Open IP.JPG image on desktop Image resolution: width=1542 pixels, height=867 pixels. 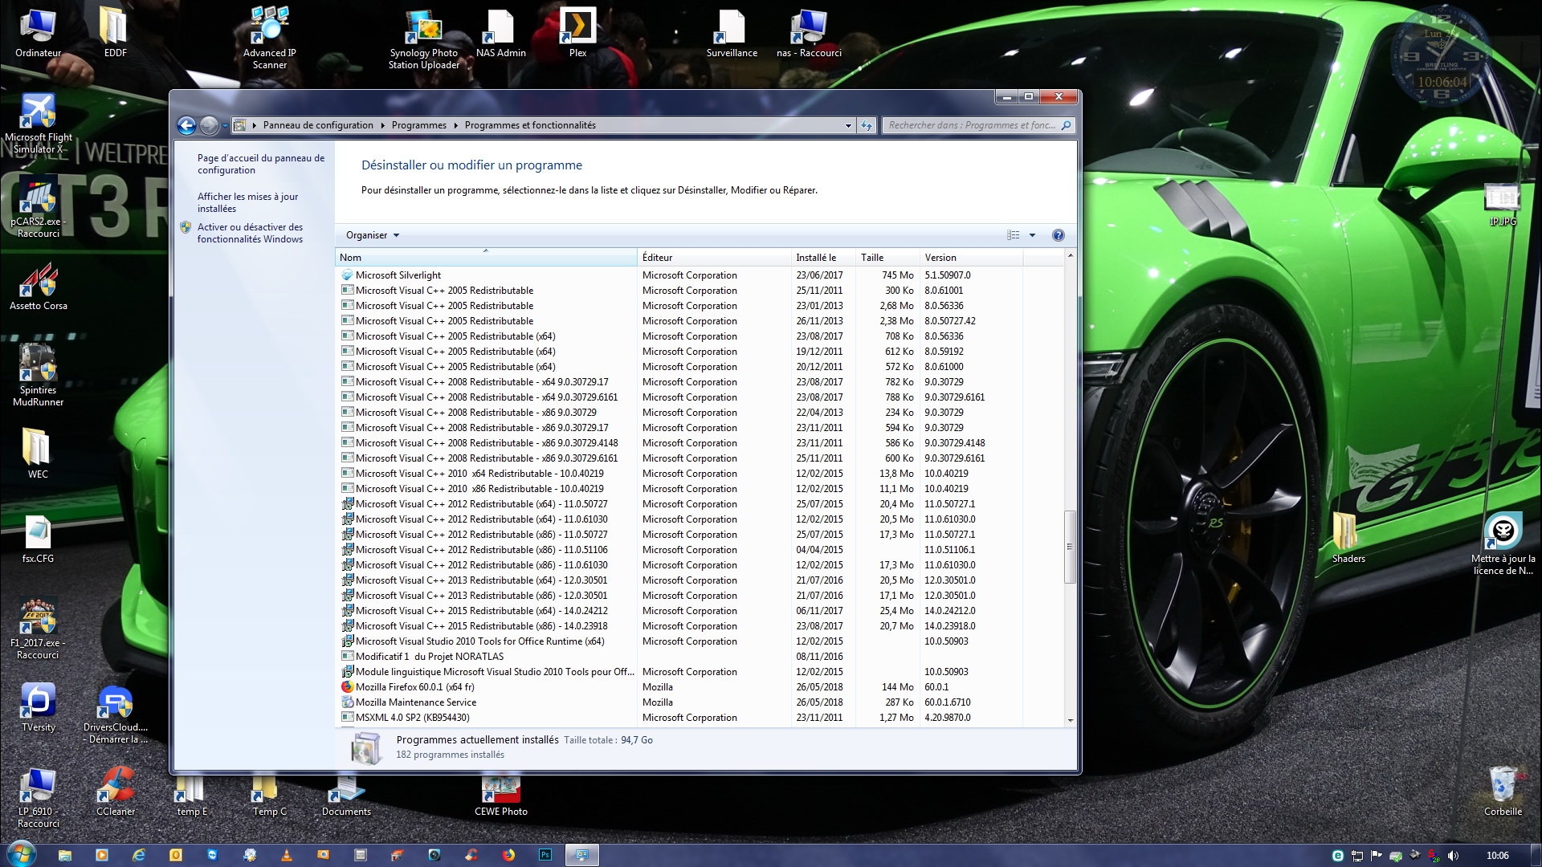pos(1503,205)
